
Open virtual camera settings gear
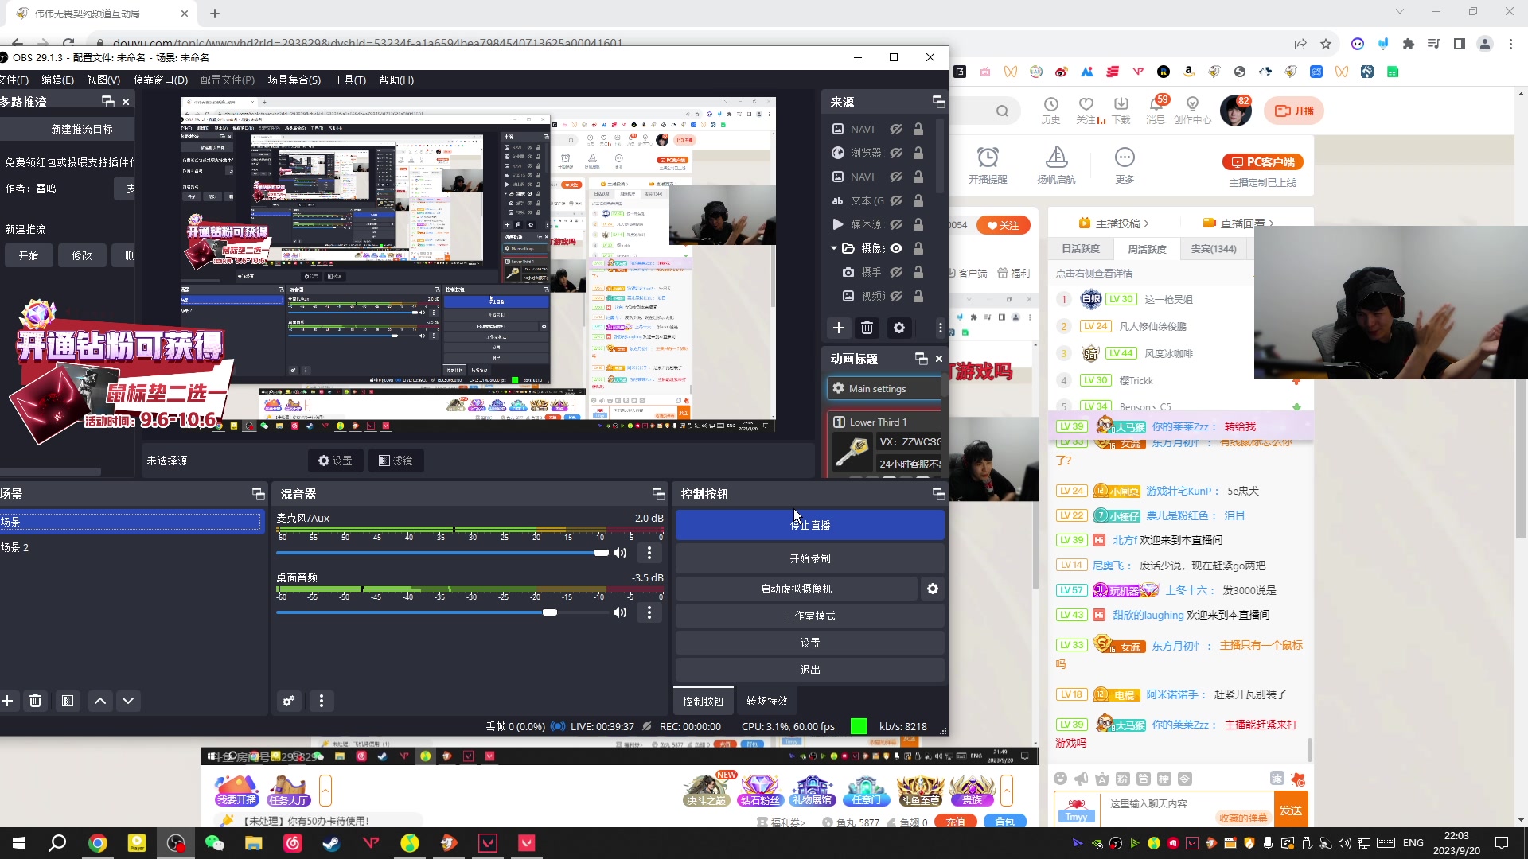tap(933, 588)
